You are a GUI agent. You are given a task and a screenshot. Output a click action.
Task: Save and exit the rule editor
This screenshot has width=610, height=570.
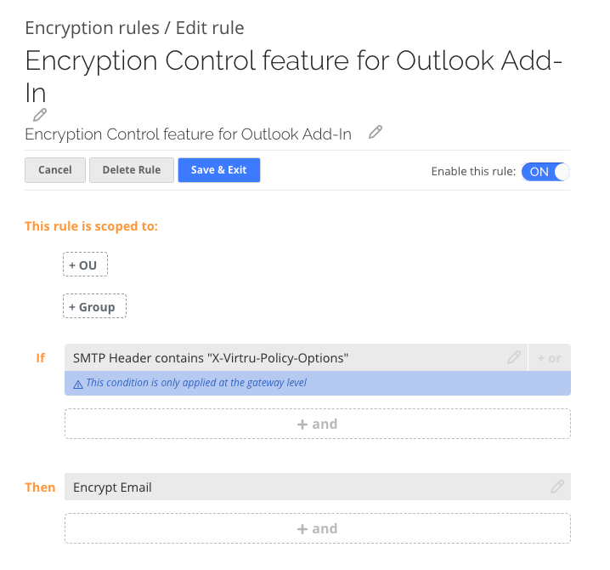(x=219, y=170)
